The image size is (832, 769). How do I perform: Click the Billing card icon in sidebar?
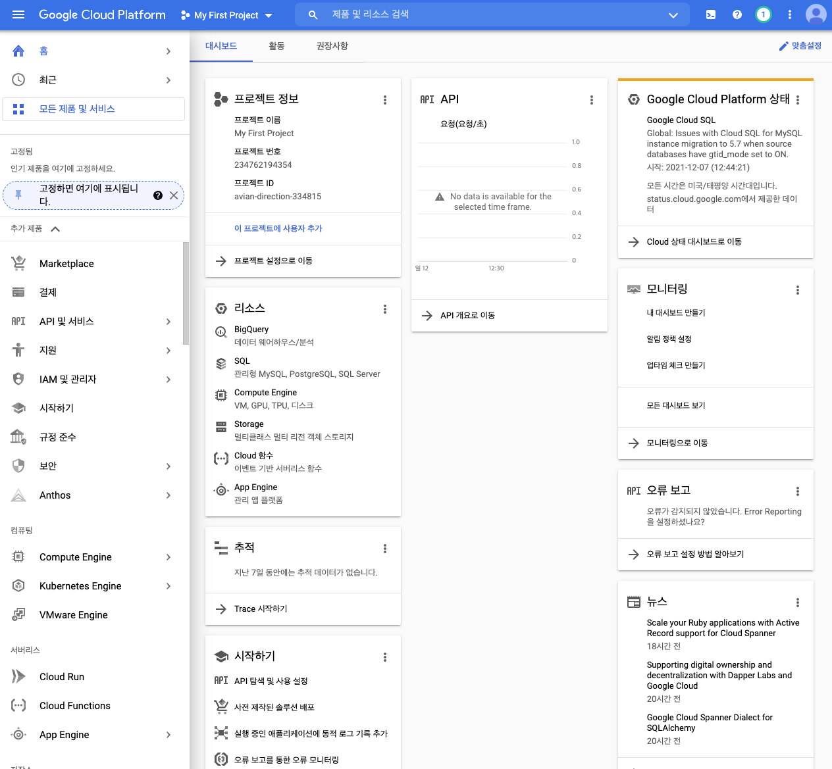(18, 292)
